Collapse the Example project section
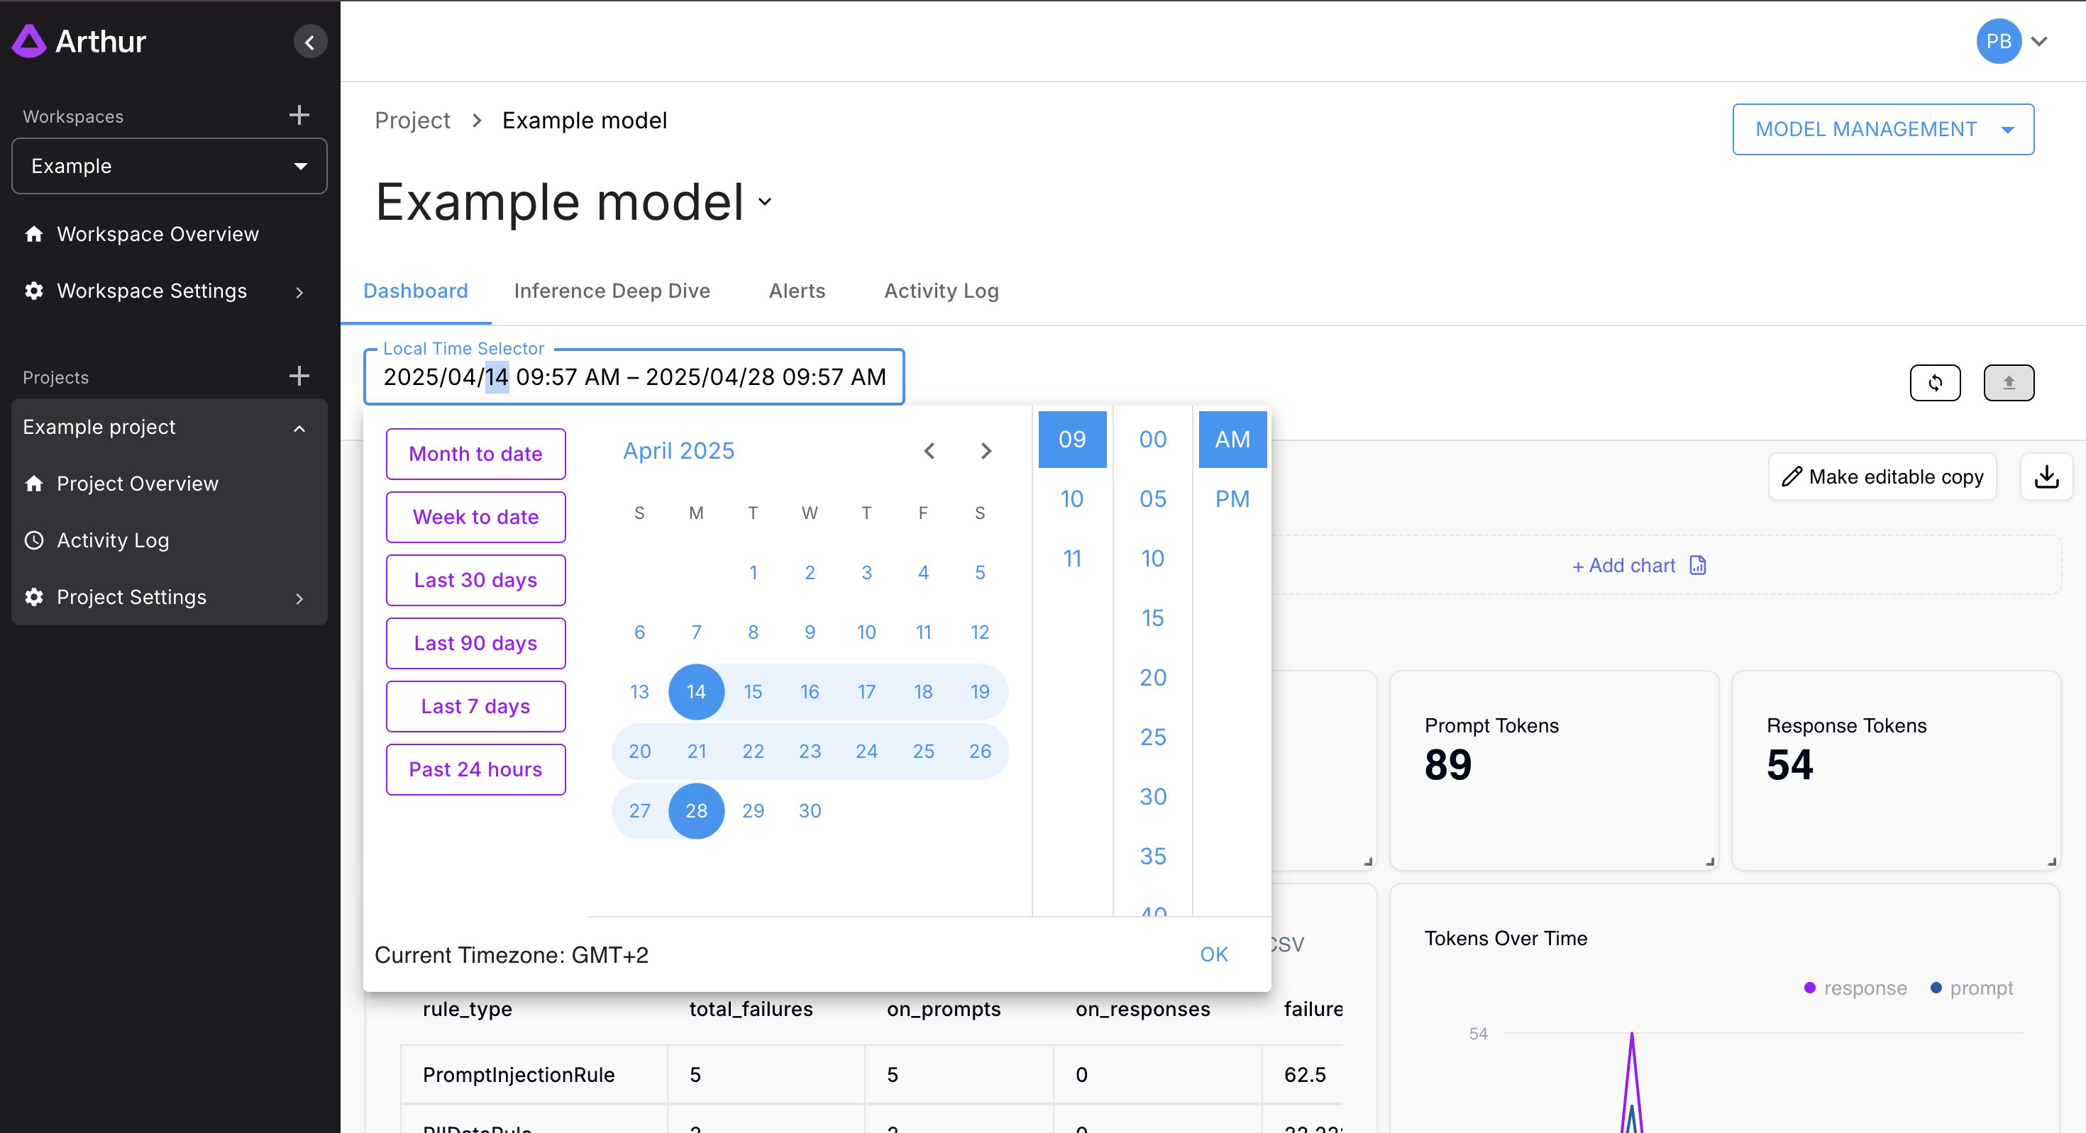2086x1133 pixels. coord(299,428)
